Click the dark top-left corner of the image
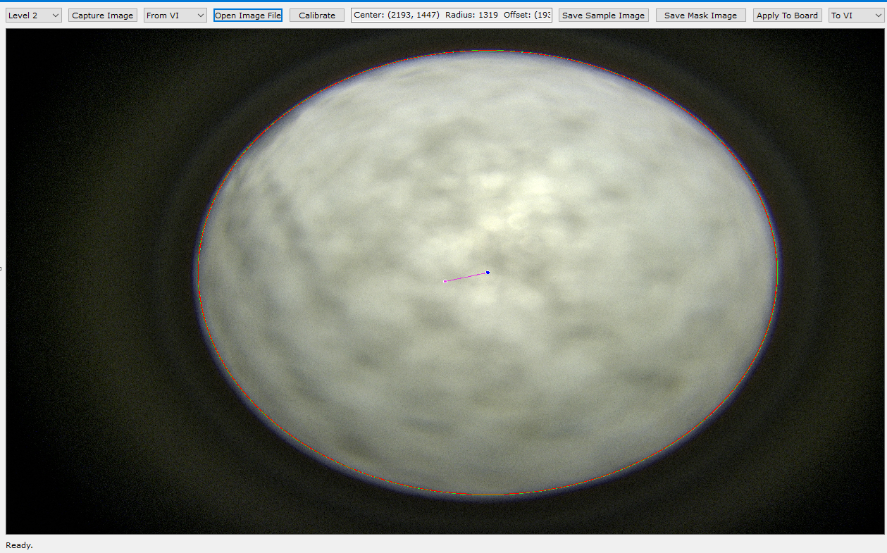The image size is (887, 553). 28,49
